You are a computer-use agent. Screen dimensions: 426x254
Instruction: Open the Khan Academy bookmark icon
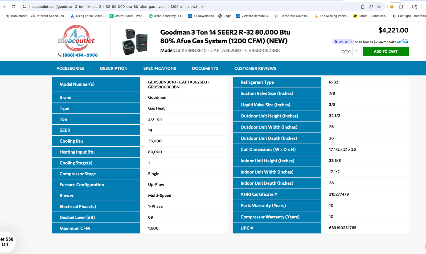tap(151, 16)
